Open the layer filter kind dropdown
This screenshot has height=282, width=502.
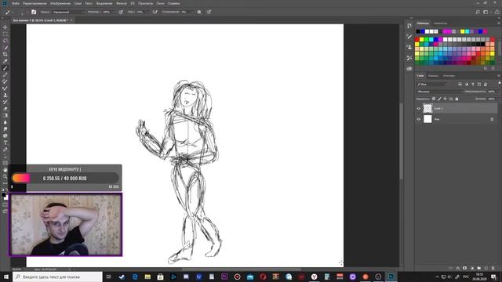(432, 84)
